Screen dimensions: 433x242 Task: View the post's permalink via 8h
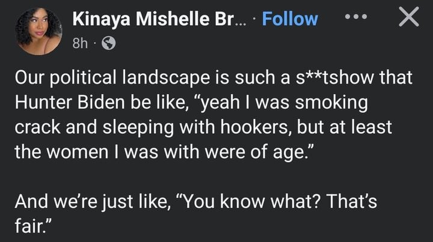tap(79, 44)
